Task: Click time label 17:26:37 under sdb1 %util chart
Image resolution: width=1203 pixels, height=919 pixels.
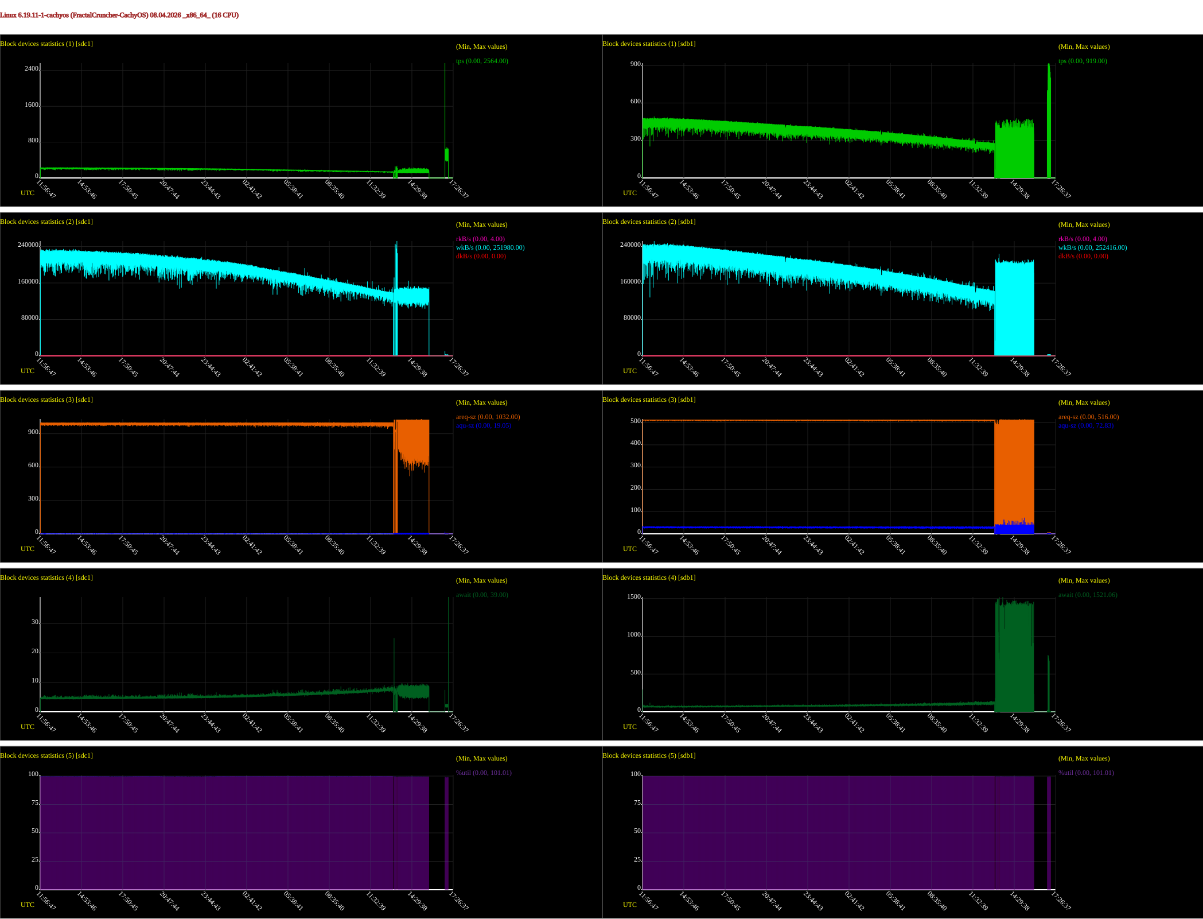Action: pos(1061,901)
